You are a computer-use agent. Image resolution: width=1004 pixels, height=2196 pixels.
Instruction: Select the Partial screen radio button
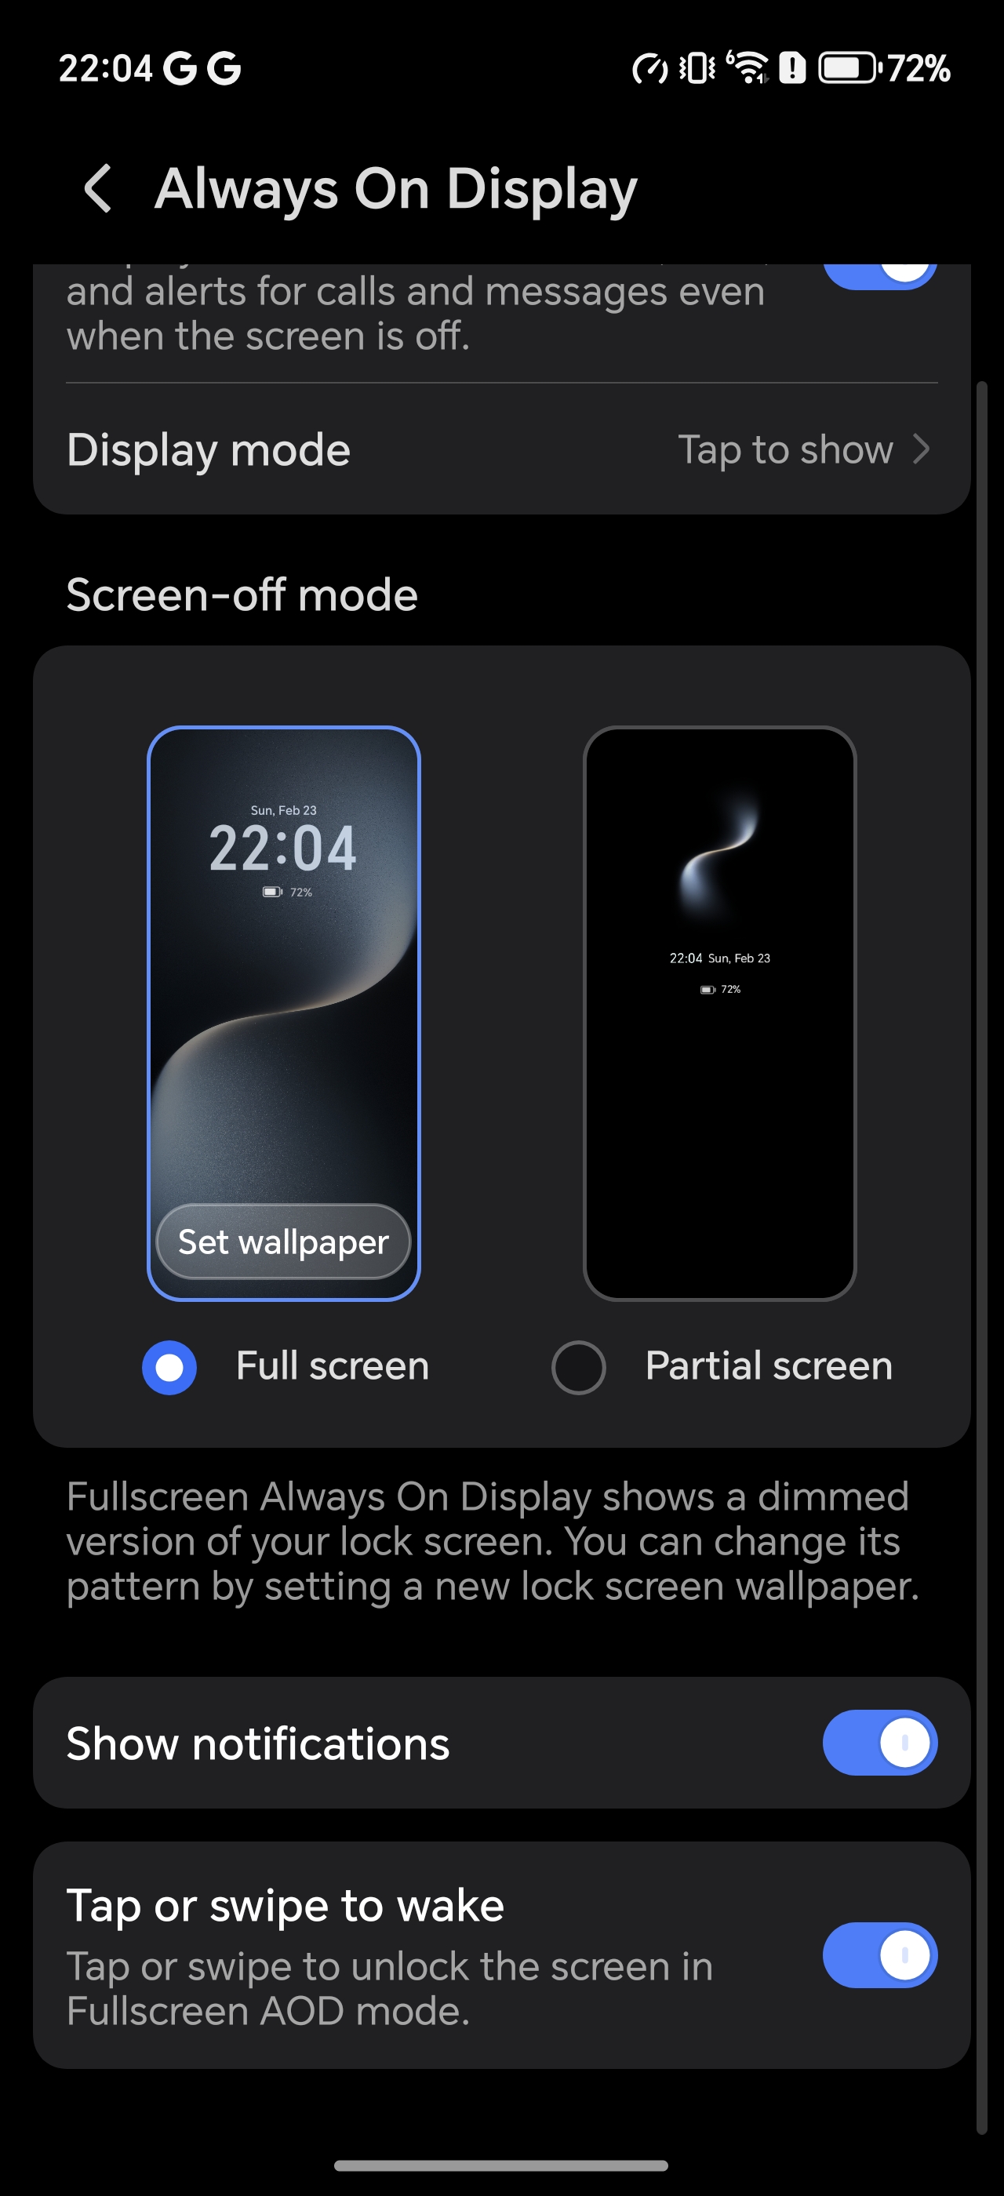(x=579, y=1366)
